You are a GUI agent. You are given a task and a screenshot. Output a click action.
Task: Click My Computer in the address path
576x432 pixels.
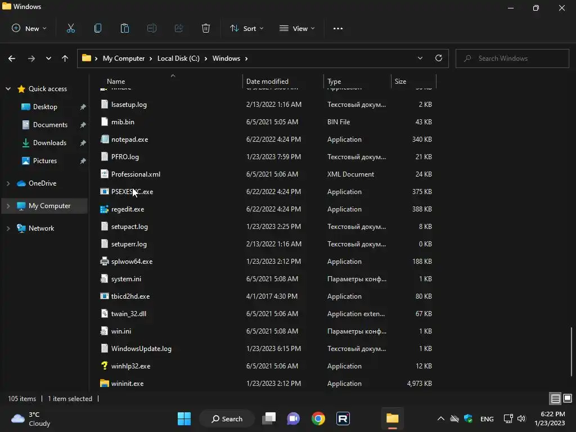coord(124,58)
